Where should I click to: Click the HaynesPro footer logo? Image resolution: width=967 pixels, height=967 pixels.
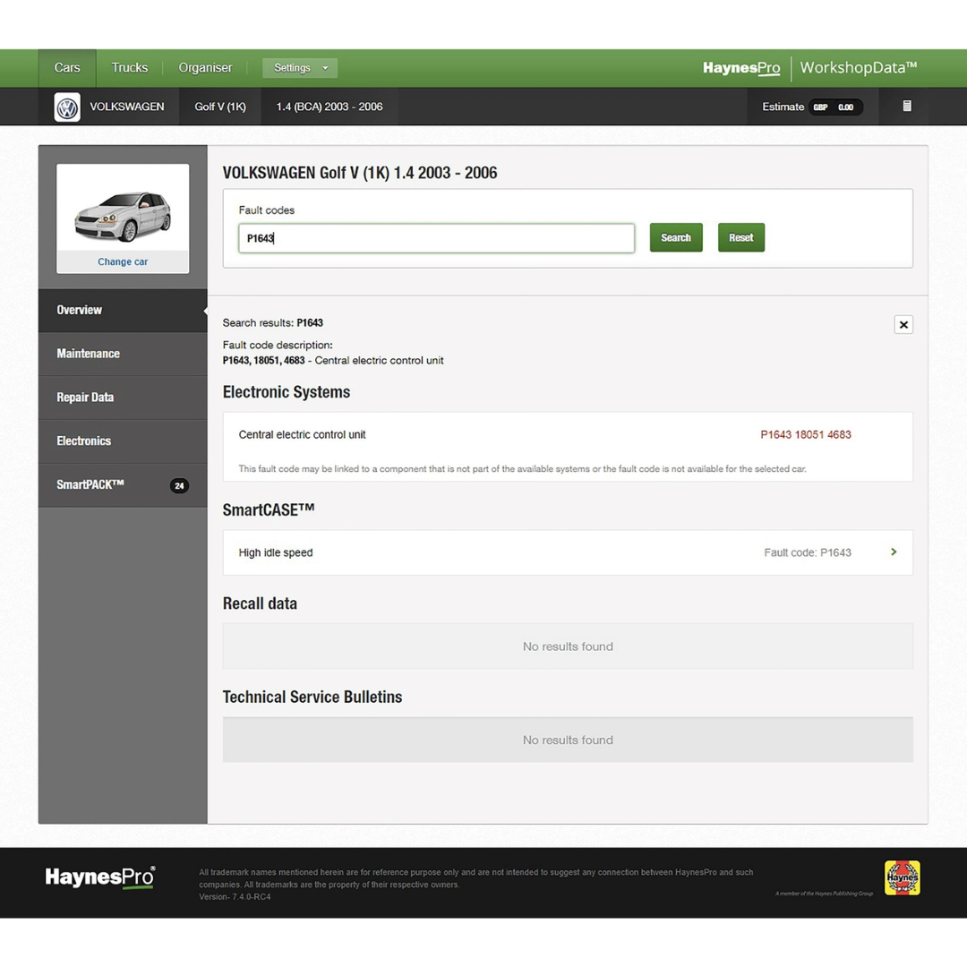[100, 877]
